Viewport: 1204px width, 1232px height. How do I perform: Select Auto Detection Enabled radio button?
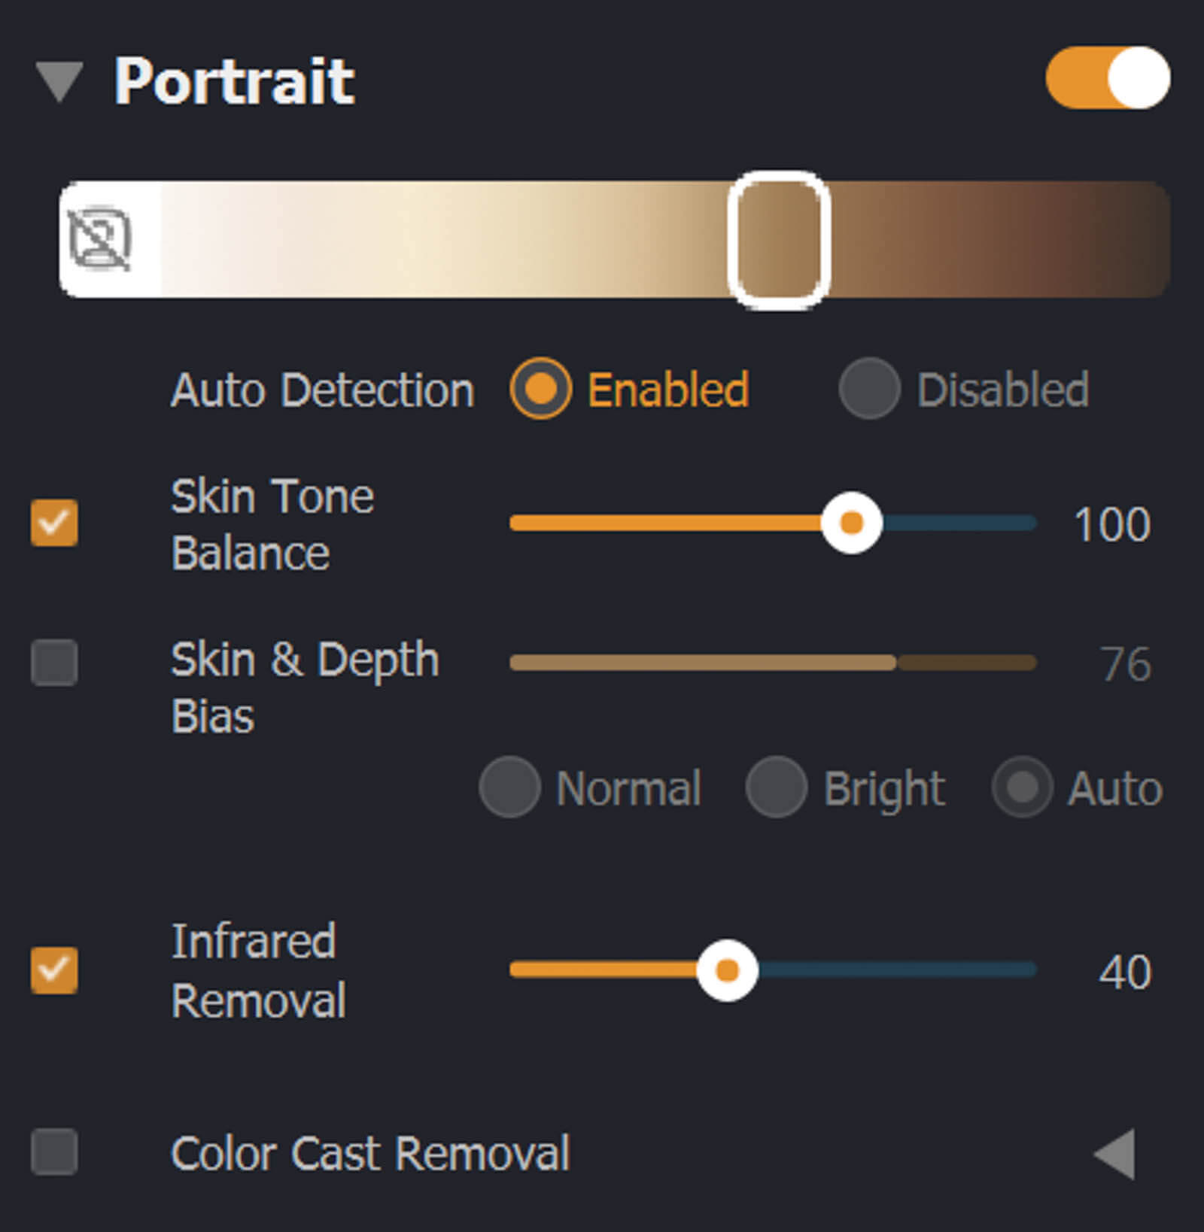[x=540, y=389]
